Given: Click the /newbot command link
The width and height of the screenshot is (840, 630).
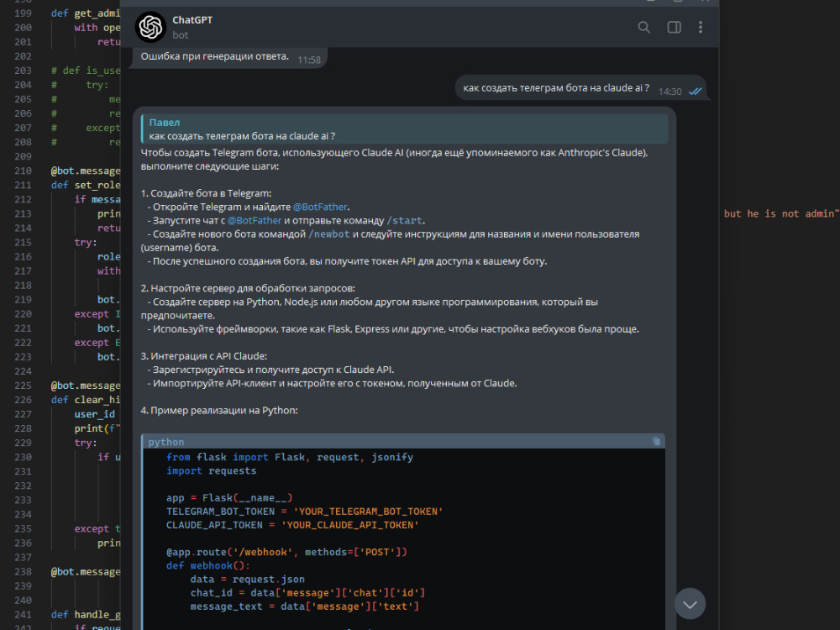Looking at the screenshot, I should (329, 234).
